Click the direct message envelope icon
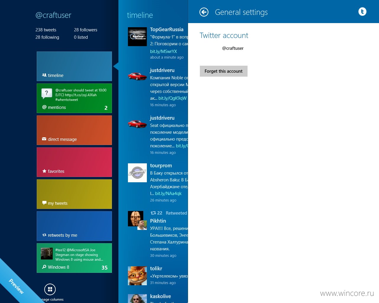This screenshot has height=303, width=379. click(x=44, y=139)
